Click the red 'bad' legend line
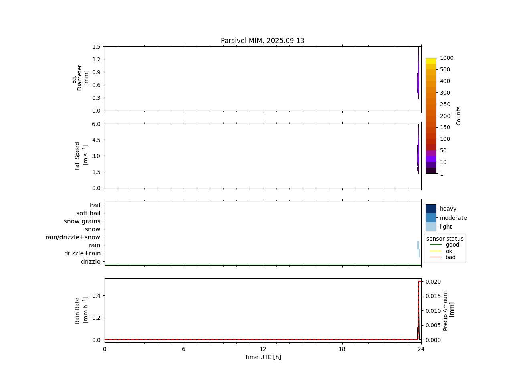The image size is (513, 385). (435, 257)
